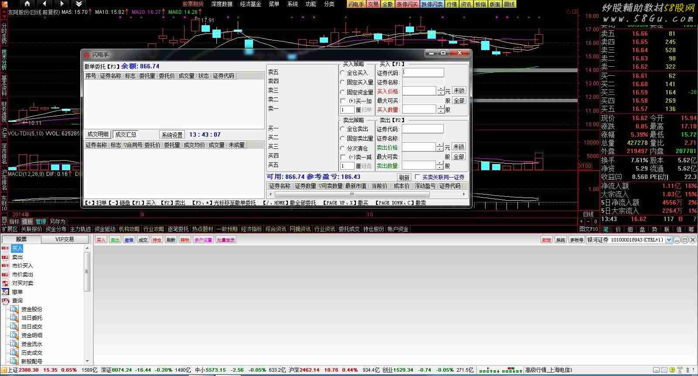The width and height of the screenshot is (698, 376).
Task: Click the 当日成交 magnifier icon
Action: [14, 326]
